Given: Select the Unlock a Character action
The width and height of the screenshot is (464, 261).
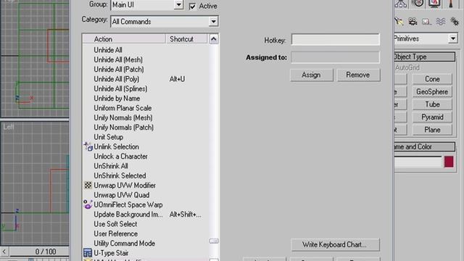Looking at the screenshot, I should [121, 157].
